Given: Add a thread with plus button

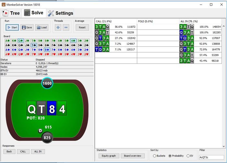Looking at the screenshot, I should point(58,27).
